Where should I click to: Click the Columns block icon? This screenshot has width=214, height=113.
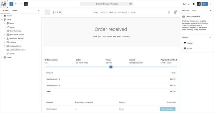point(8,42)
